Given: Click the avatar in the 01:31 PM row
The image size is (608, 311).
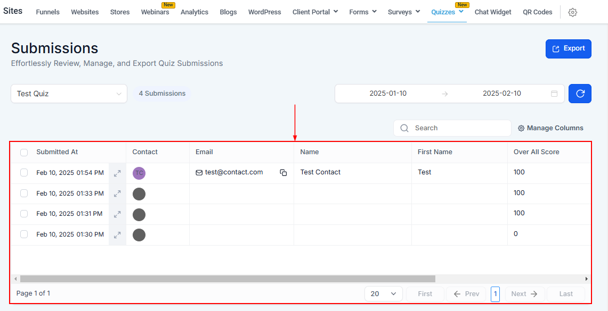Looking at the screenshot, I should [139, 214].
